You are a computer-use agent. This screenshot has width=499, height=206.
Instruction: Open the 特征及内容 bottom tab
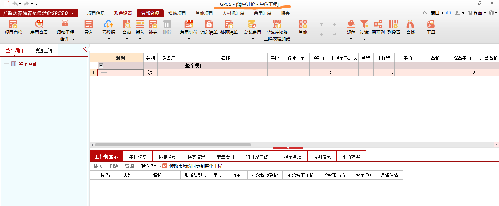coord(257,157)
